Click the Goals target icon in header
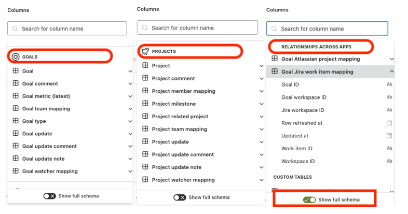 coord(16,56)
